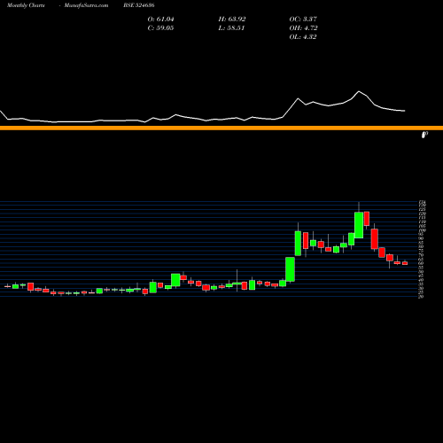Select the open value 'O: 61.04'
This screenshot has width=443, height=443.
(161, 19)
